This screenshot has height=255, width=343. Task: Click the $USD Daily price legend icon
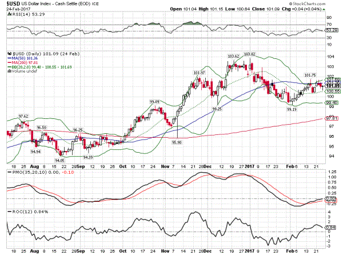(x=8, y=53)
